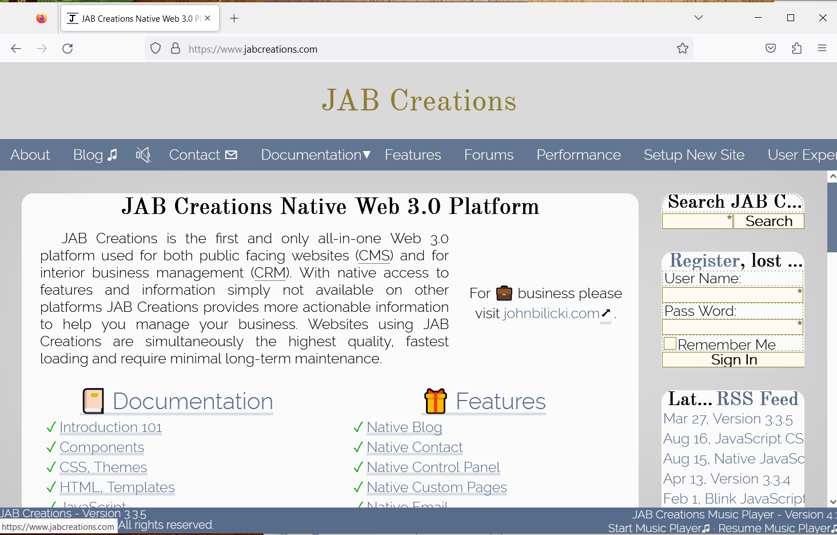Click the User Name input field
837x535 pixels.
point(733,295)
